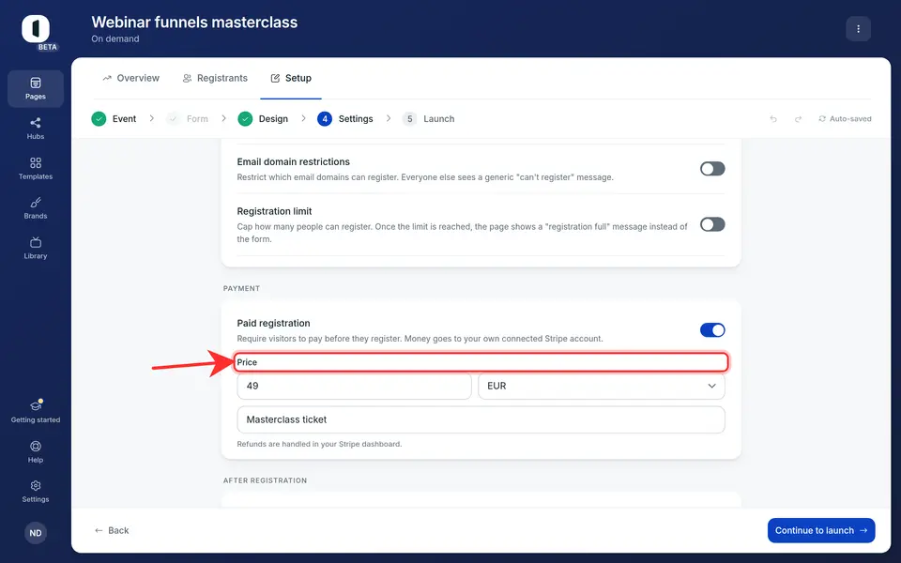Click the Auto-saved status indicator
The width and height of the screenshot is (901, 563).
tap(845, 119)
